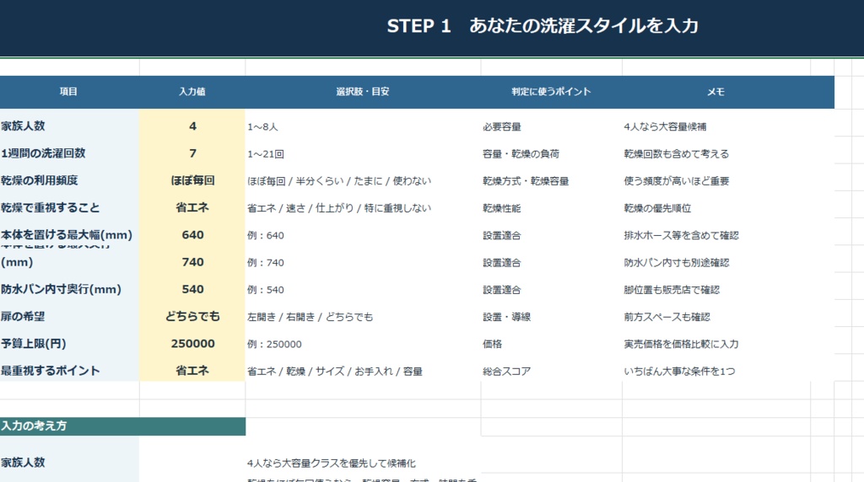This screenshot has width=864, height=482.
Task: Click the 脚位置も販売店で確認 memo
Action: 672,289
